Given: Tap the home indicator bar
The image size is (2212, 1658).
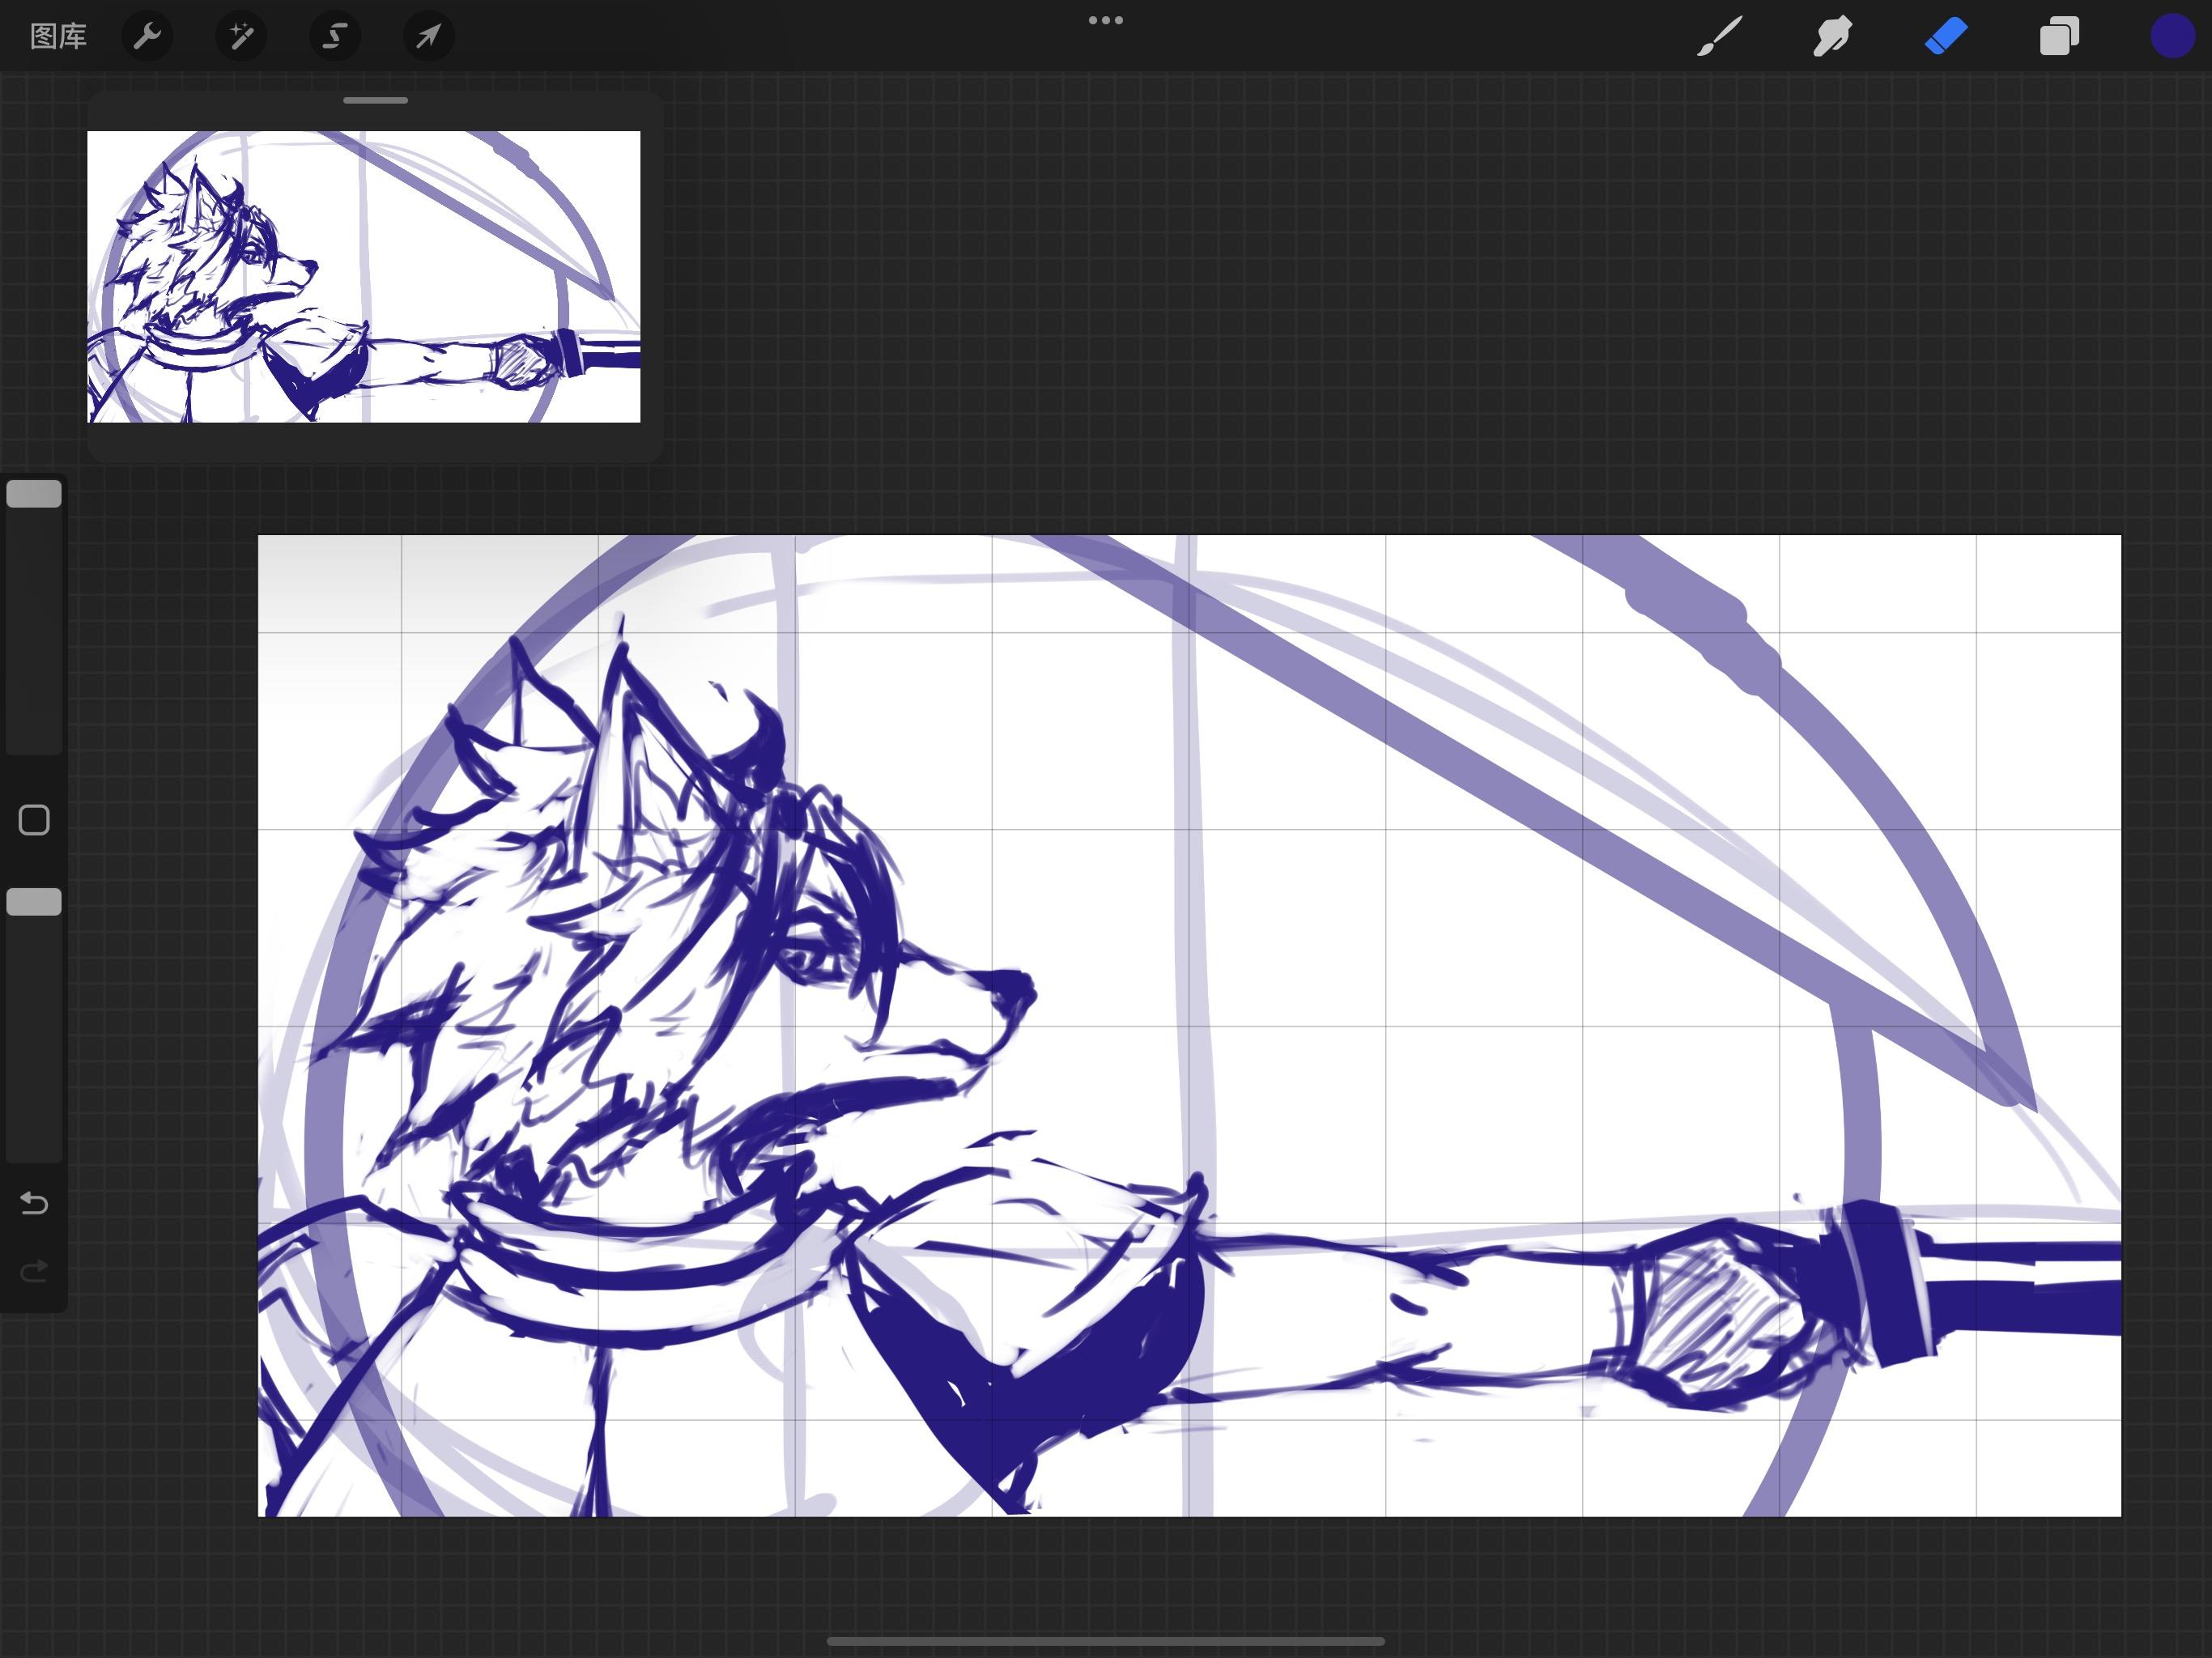Looking at the screenshot, I should click(1106, 1641).
